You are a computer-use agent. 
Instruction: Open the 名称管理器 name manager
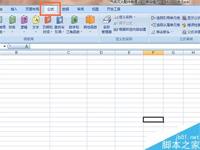(106, 25)
